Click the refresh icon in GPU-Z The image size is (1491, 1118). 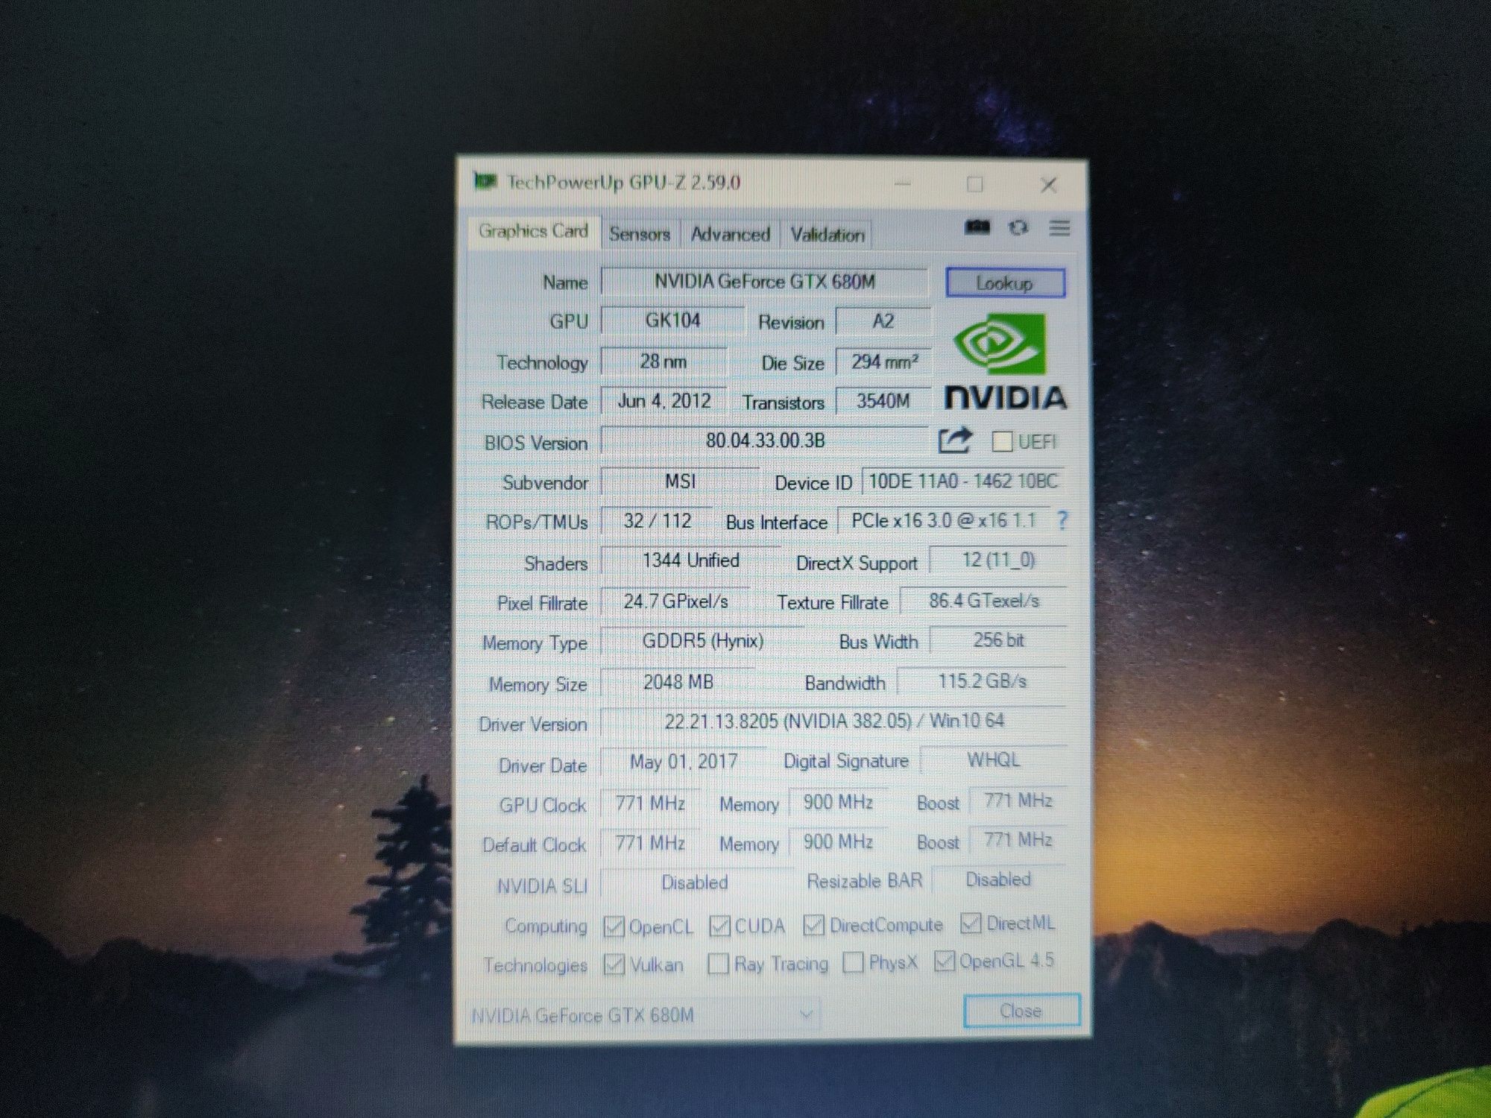1018,227
